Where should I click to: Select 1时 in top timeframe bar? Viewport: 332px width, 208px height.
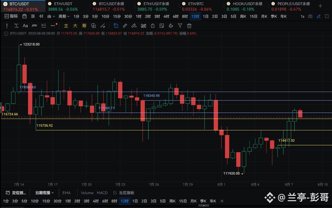[x=139, y=16]
